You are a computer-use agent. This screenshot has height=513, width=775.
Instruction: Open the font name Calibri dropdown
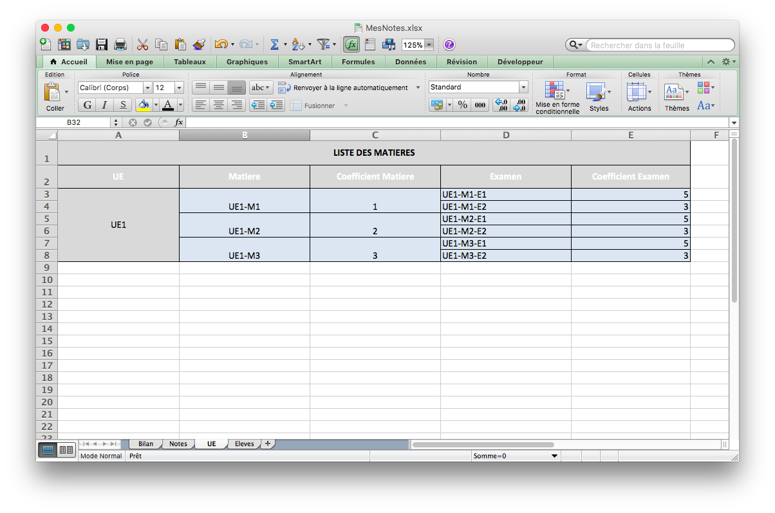(147, 88)
